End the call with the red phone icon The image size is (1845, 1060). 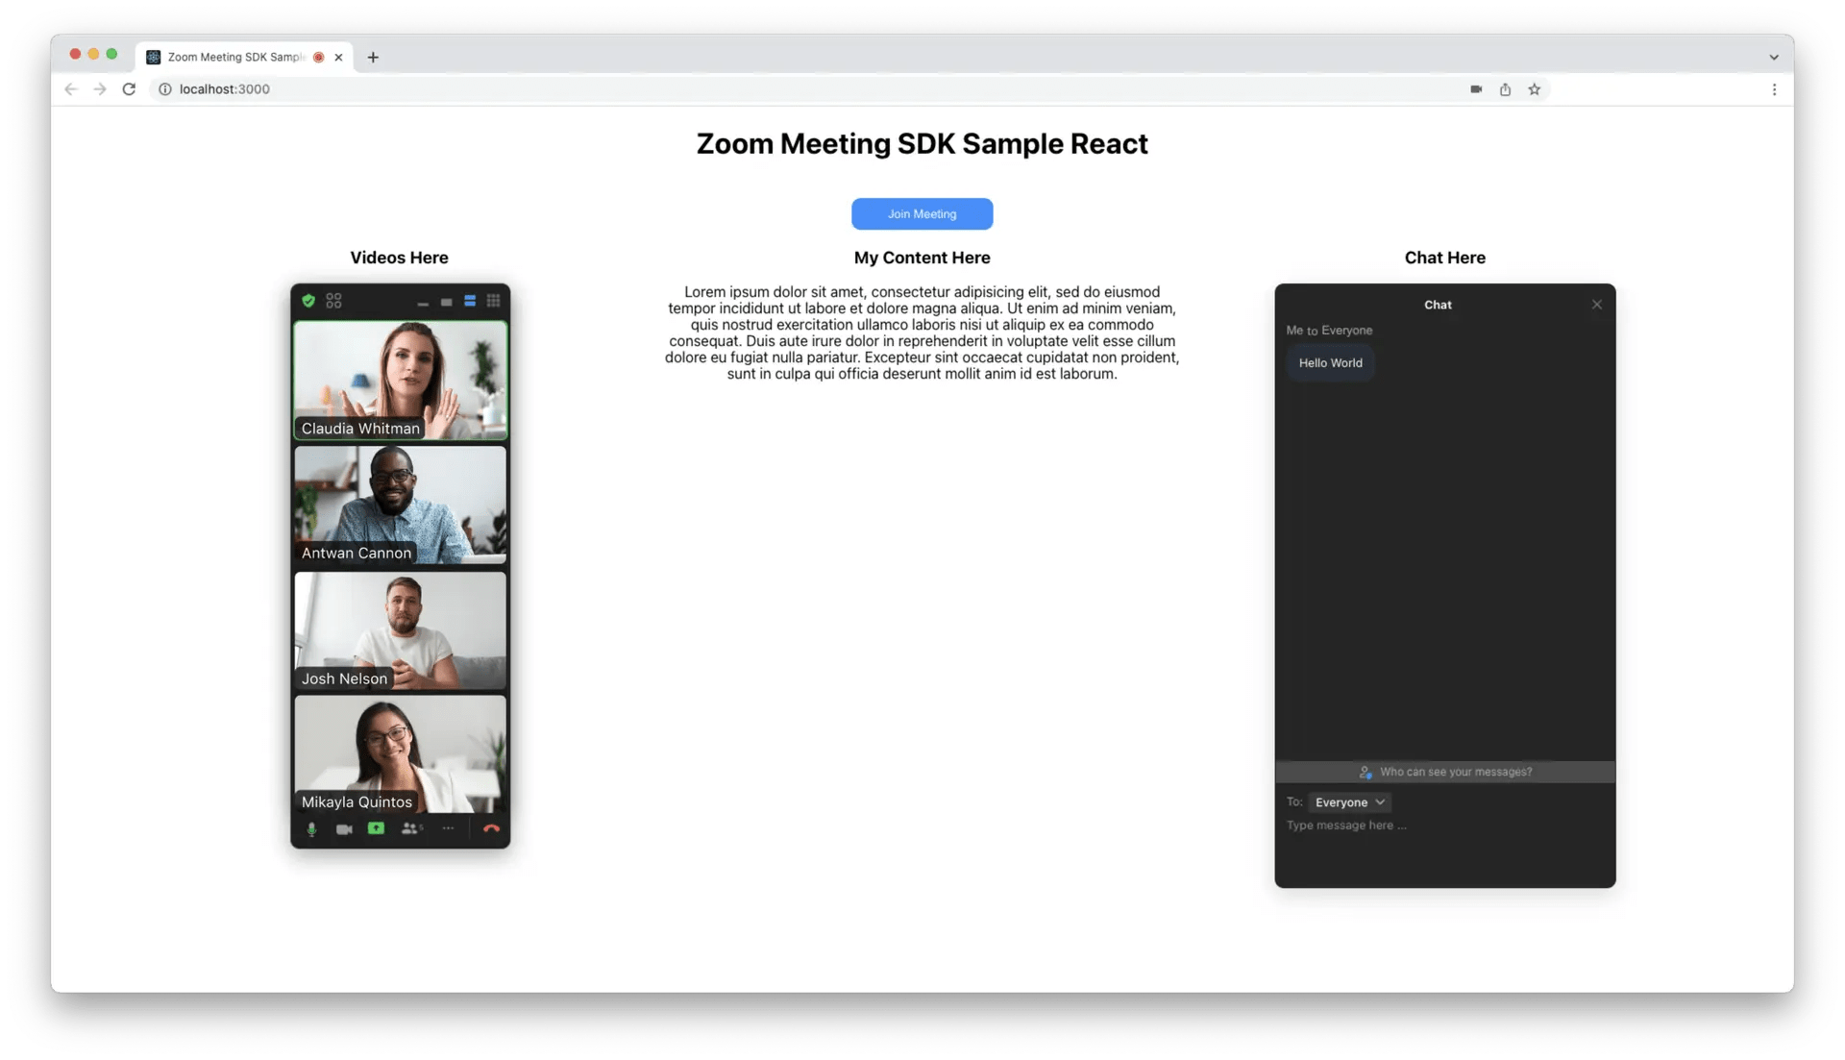[491, 828]
